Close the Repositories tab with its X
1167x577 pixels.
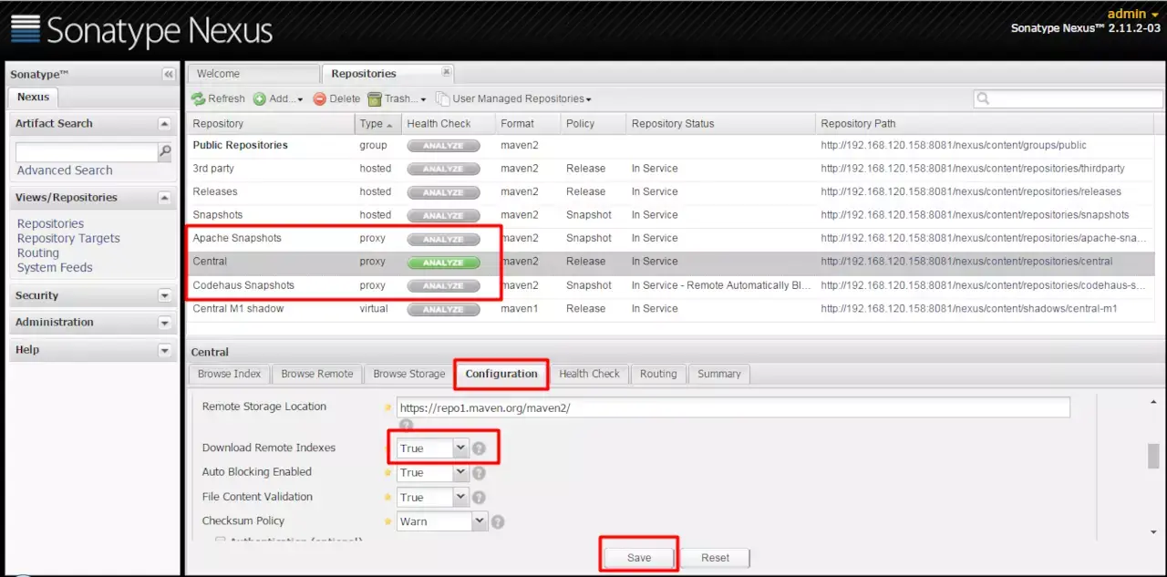pos(446,72)
